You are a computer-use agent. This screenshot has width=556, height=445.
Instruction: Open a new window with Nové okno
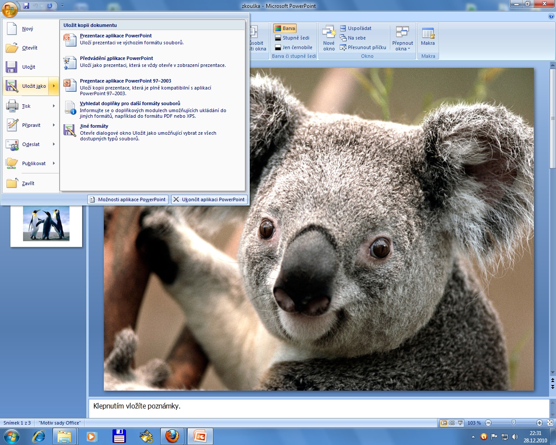coord(329,37)
